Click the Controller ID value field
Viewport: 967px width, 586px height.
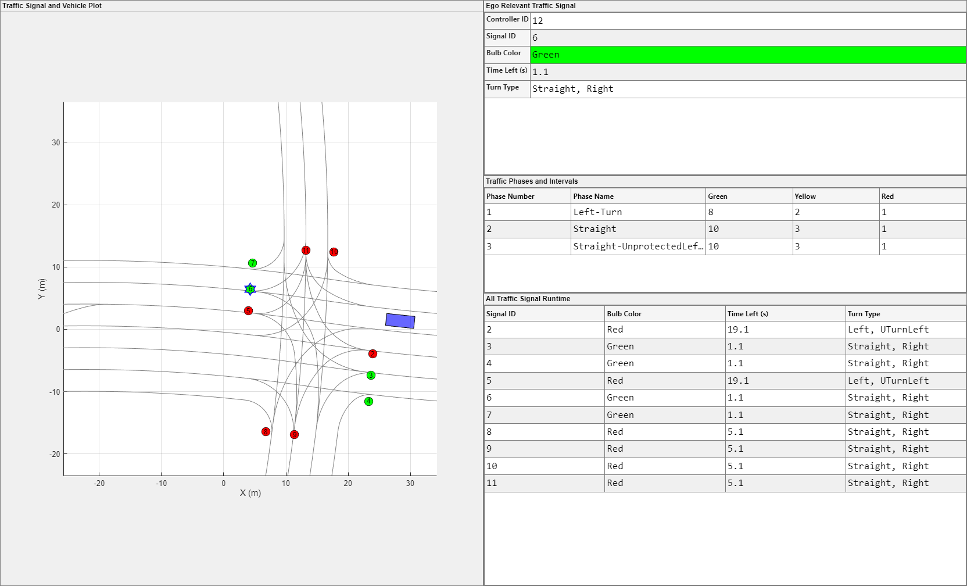coord(747,21)
